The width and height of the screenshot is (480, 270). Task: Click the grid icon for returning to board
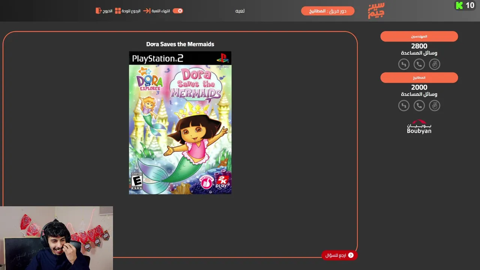pos(118,11)
